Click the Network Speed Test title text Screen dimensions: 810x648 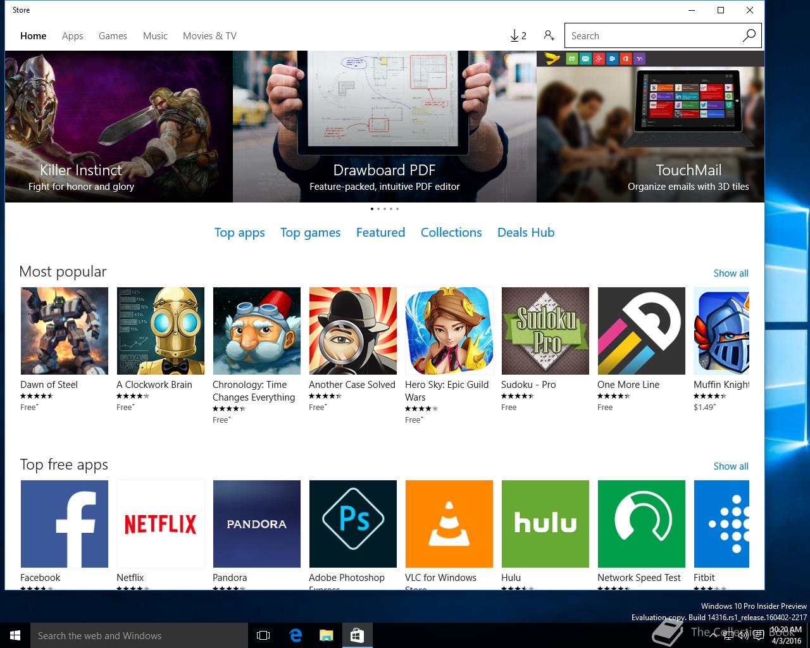click(x=639, y=578)
